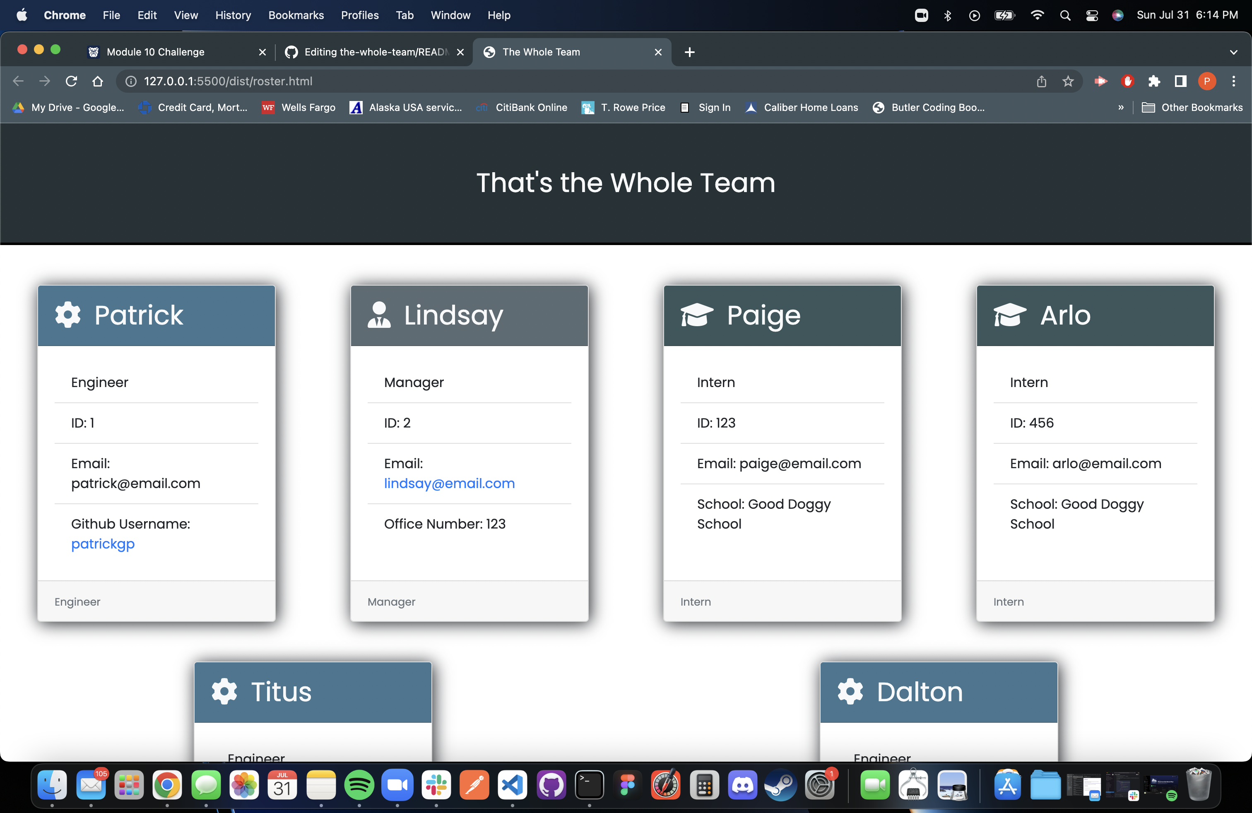The height and width of the screenshot is (813, 1252).
Task: Expand tab search chevron
Action: 1234,52
